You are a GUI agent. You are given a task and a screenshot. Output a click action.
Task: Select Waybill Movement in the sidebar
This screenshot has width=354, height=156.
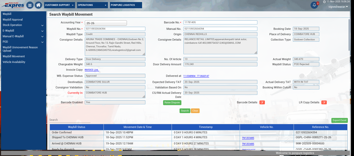click(14, 56)
